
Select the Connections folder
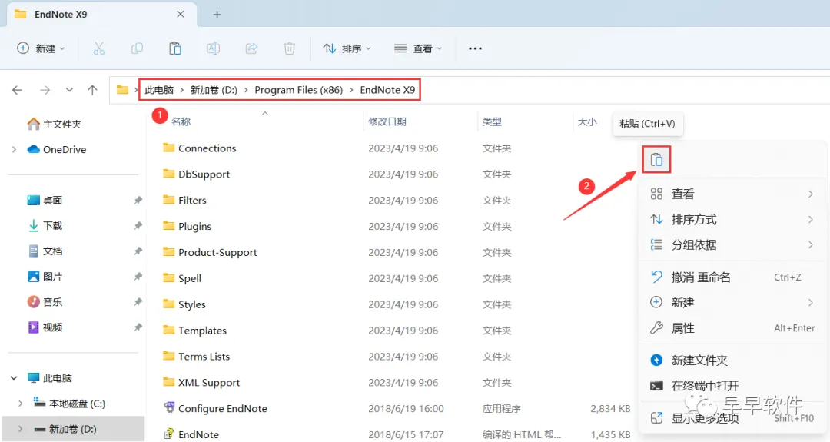(200, 148)
